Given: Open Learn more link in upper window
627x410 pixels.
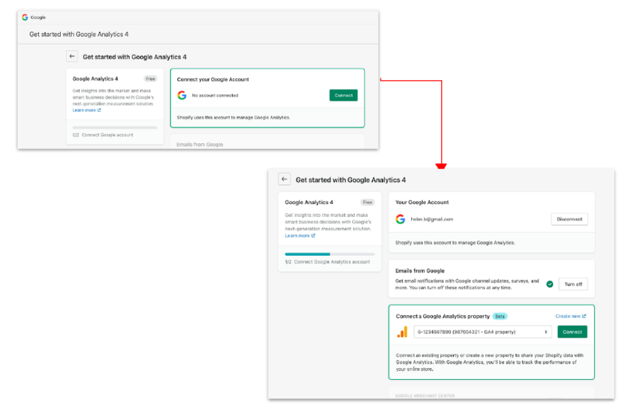Looking at the screenshot, I should point(87,110).
